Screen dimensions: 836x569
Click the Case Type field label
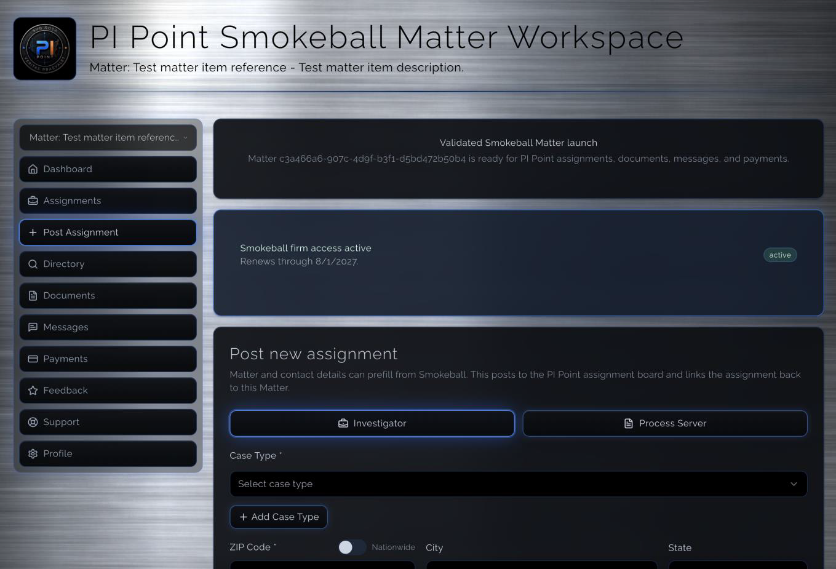[256, 456]
